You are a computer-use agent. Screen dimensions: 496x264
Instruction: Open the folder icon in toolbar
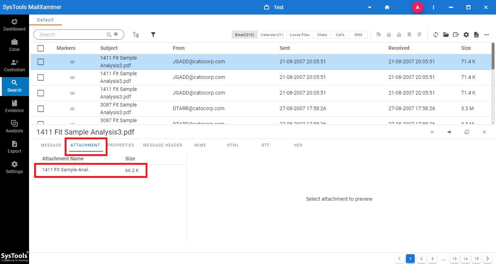click(x=446, y=35)
